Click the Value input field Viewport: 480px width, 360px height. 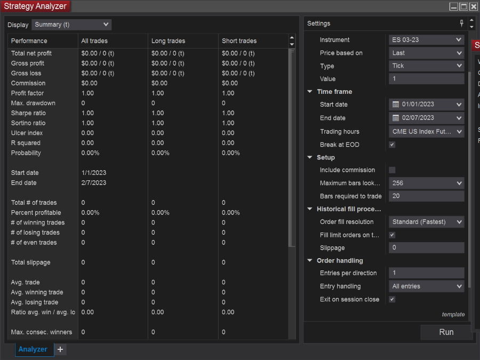tap(427, 79)
